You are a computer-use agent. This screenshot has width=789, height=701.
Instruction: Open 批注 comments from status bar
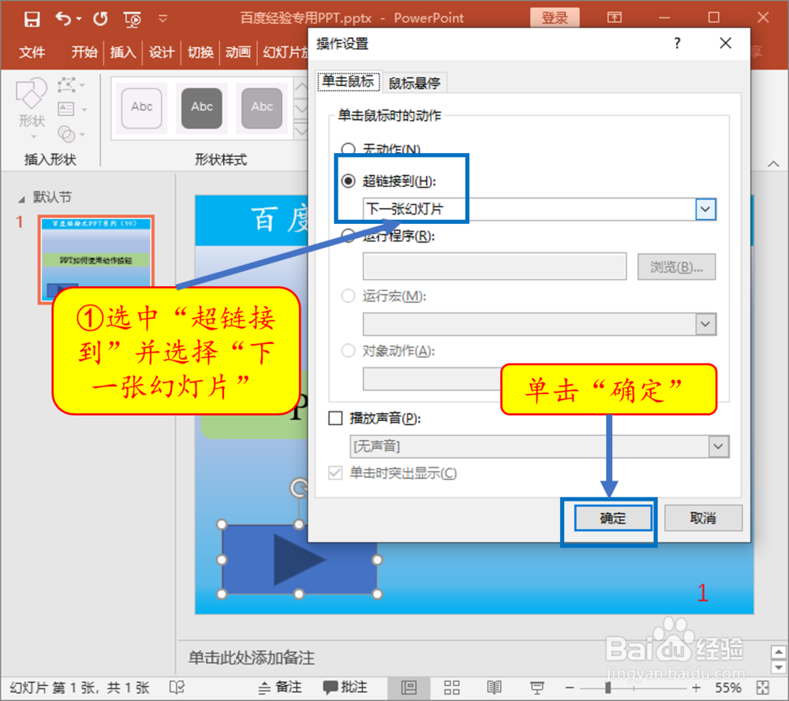(x=346, y=688)
